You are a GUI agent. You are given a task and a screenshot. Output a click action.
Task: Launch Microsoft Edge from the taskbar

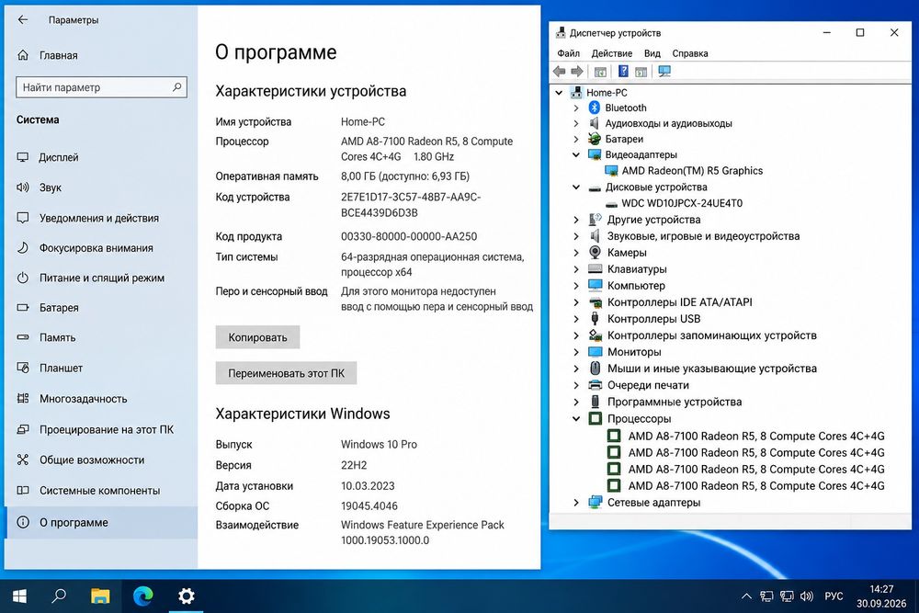click(143, 596)
